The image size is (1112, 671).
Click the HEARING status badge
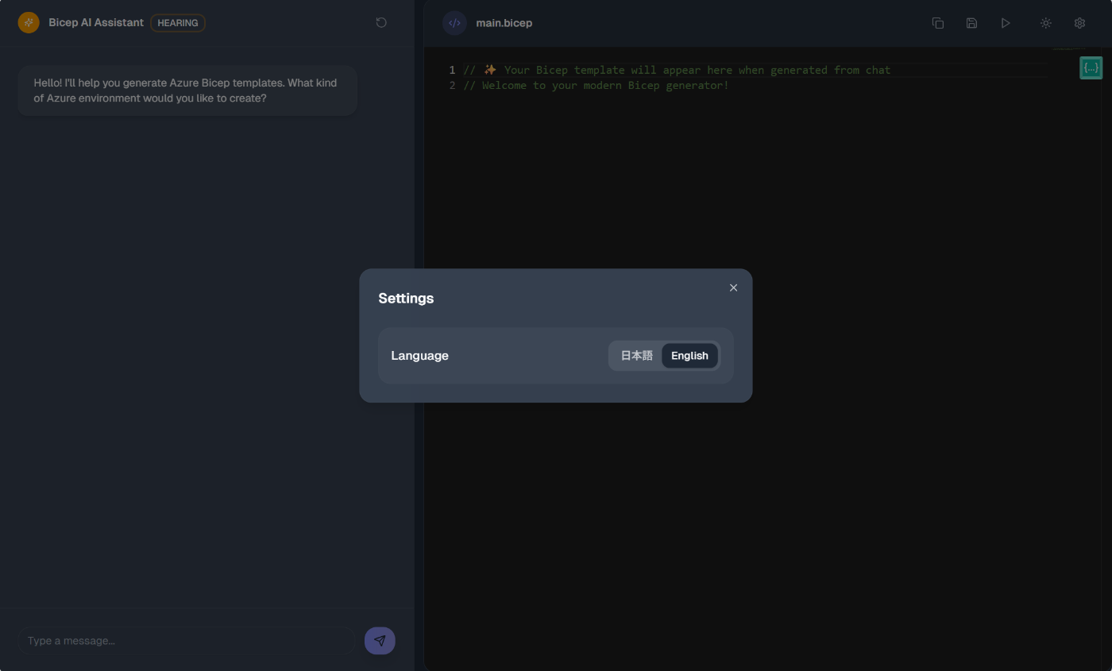point(178,23)
